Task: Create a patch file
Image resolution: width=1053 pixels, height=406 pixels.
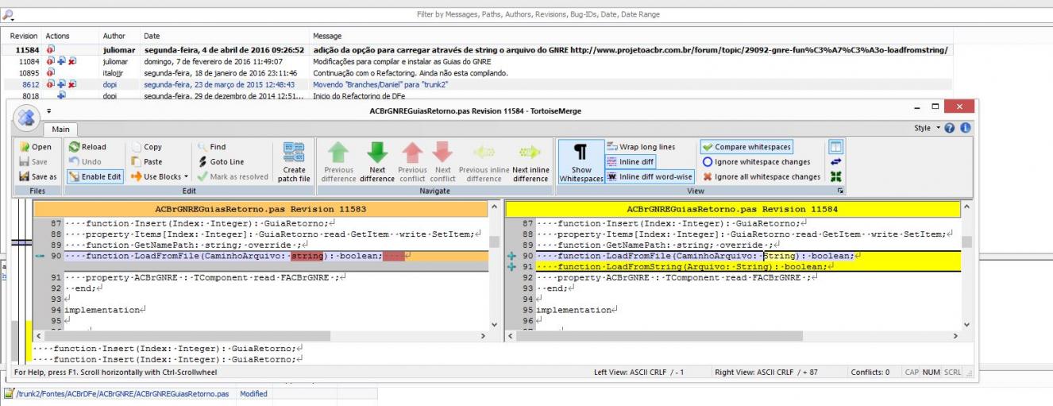Action: 294,162
